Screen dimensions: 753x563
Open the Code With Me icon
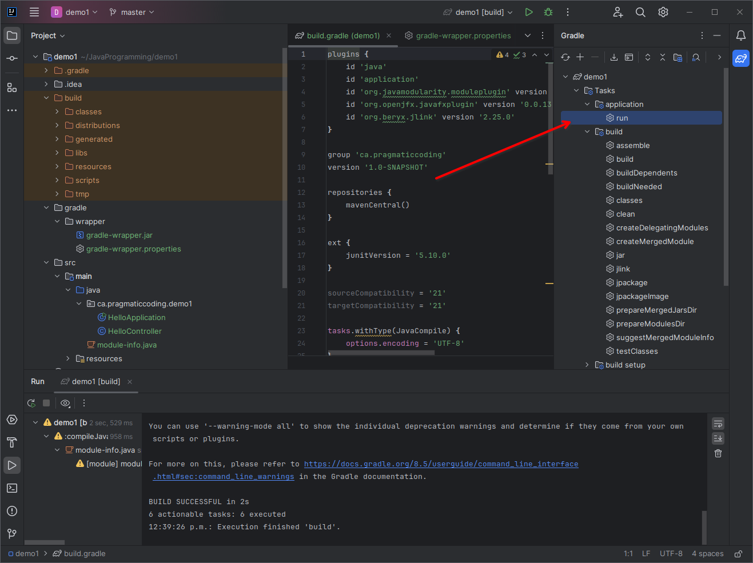618,12
